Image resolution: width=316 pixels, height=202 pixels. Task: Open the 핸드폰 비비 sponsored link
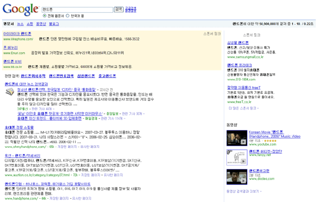(x=13, y=62)
